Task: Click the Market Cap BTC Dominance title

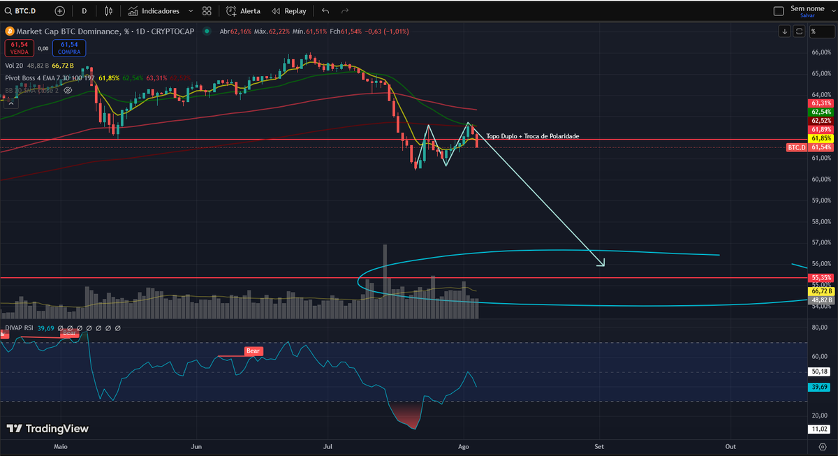Action: [74, 31]
